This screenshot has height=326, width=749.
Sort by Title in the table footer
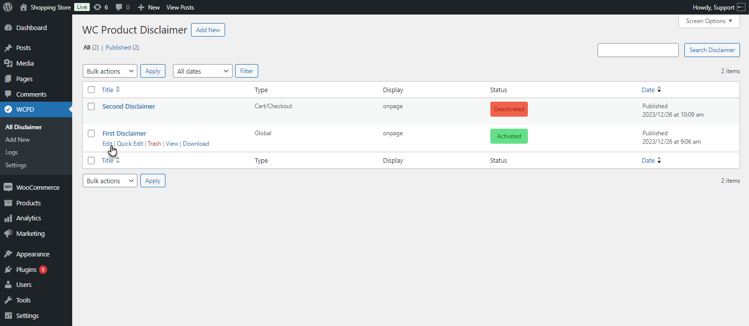tap(111, 160)
